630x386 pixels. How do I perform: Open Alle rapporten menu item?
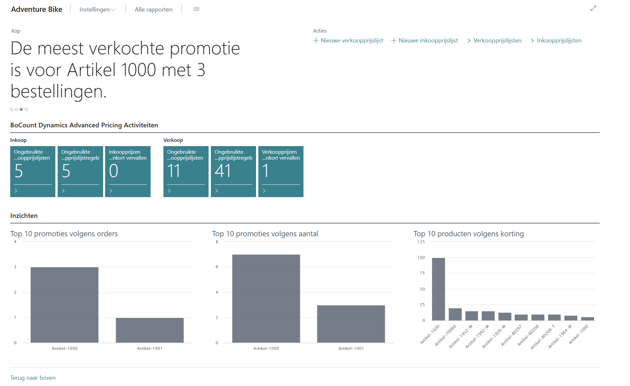tap(153, 10)
